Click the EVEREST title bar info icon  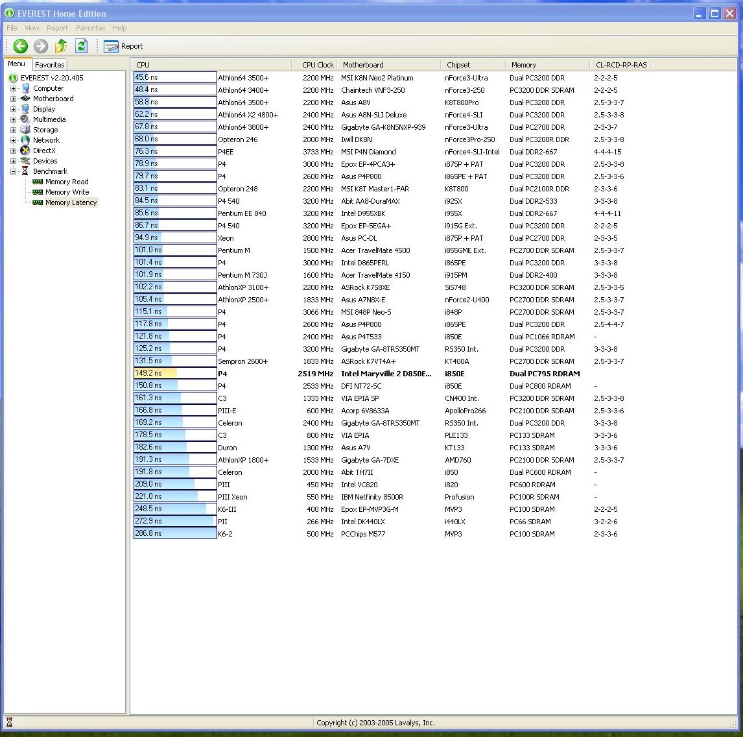click(9, 13)
